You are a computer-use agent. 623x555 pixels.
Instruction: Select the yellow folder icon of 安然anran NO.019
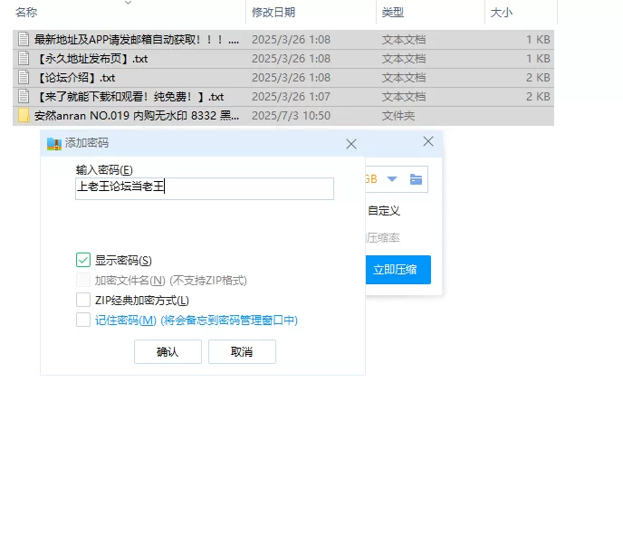[x=24, y=116]
